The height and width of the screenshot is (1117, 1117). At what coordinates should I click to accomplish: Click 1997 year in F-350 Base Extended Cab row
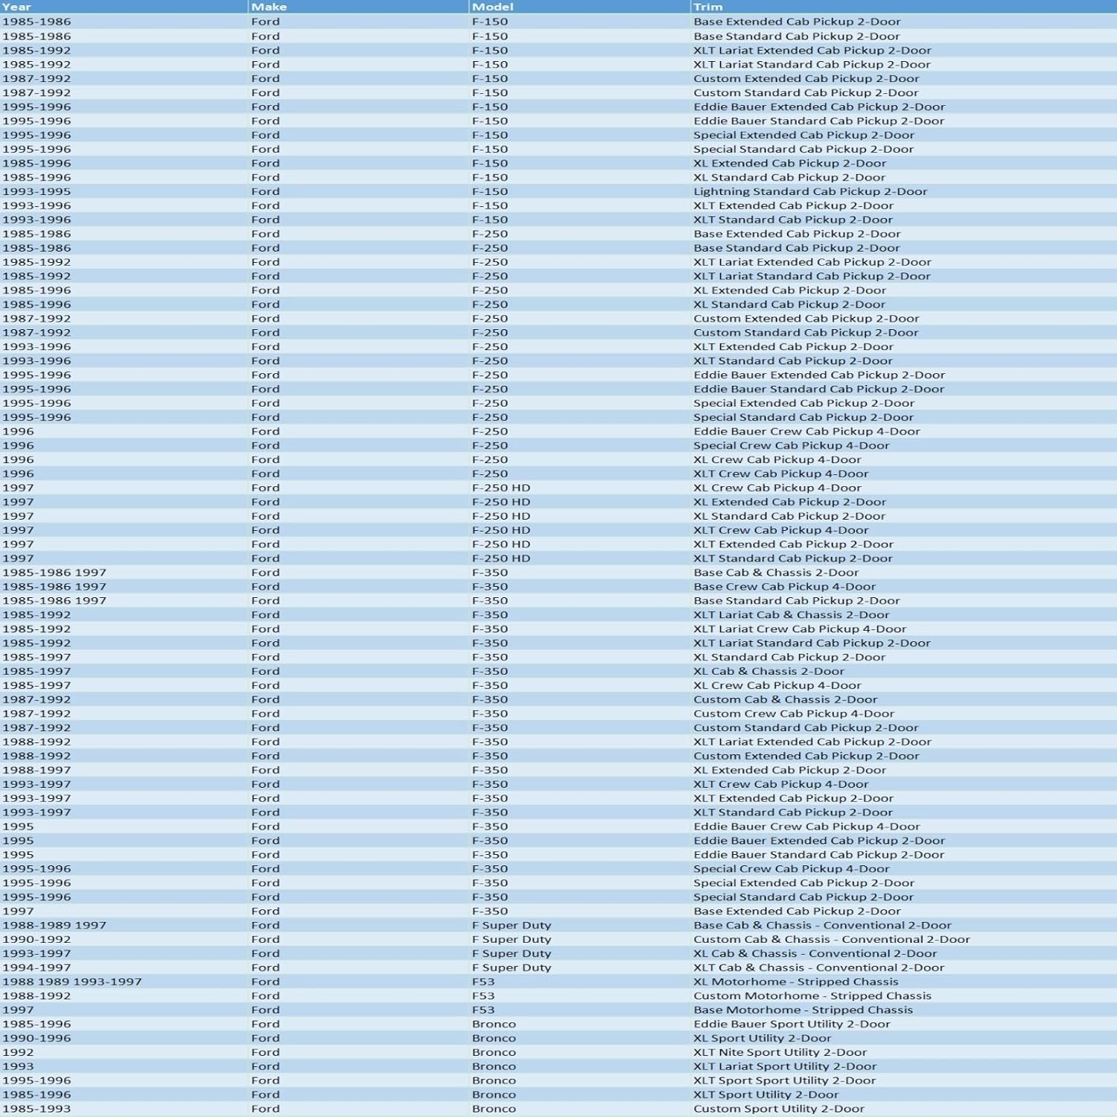18,911
